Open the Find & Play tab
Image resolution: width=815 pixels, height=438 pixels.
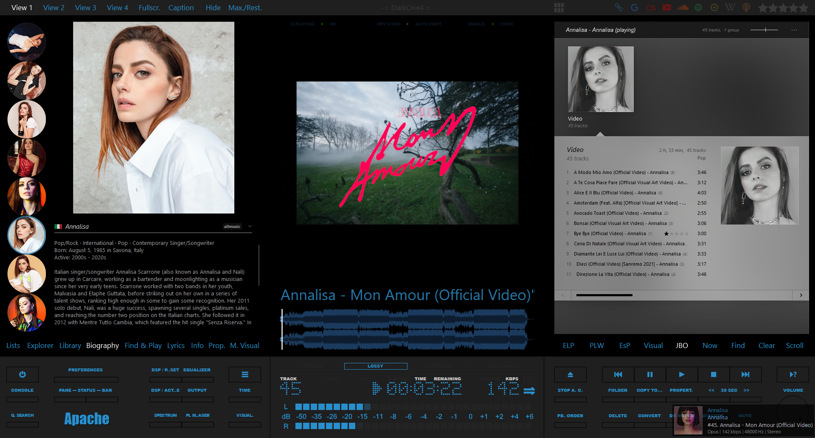point(143,345)
